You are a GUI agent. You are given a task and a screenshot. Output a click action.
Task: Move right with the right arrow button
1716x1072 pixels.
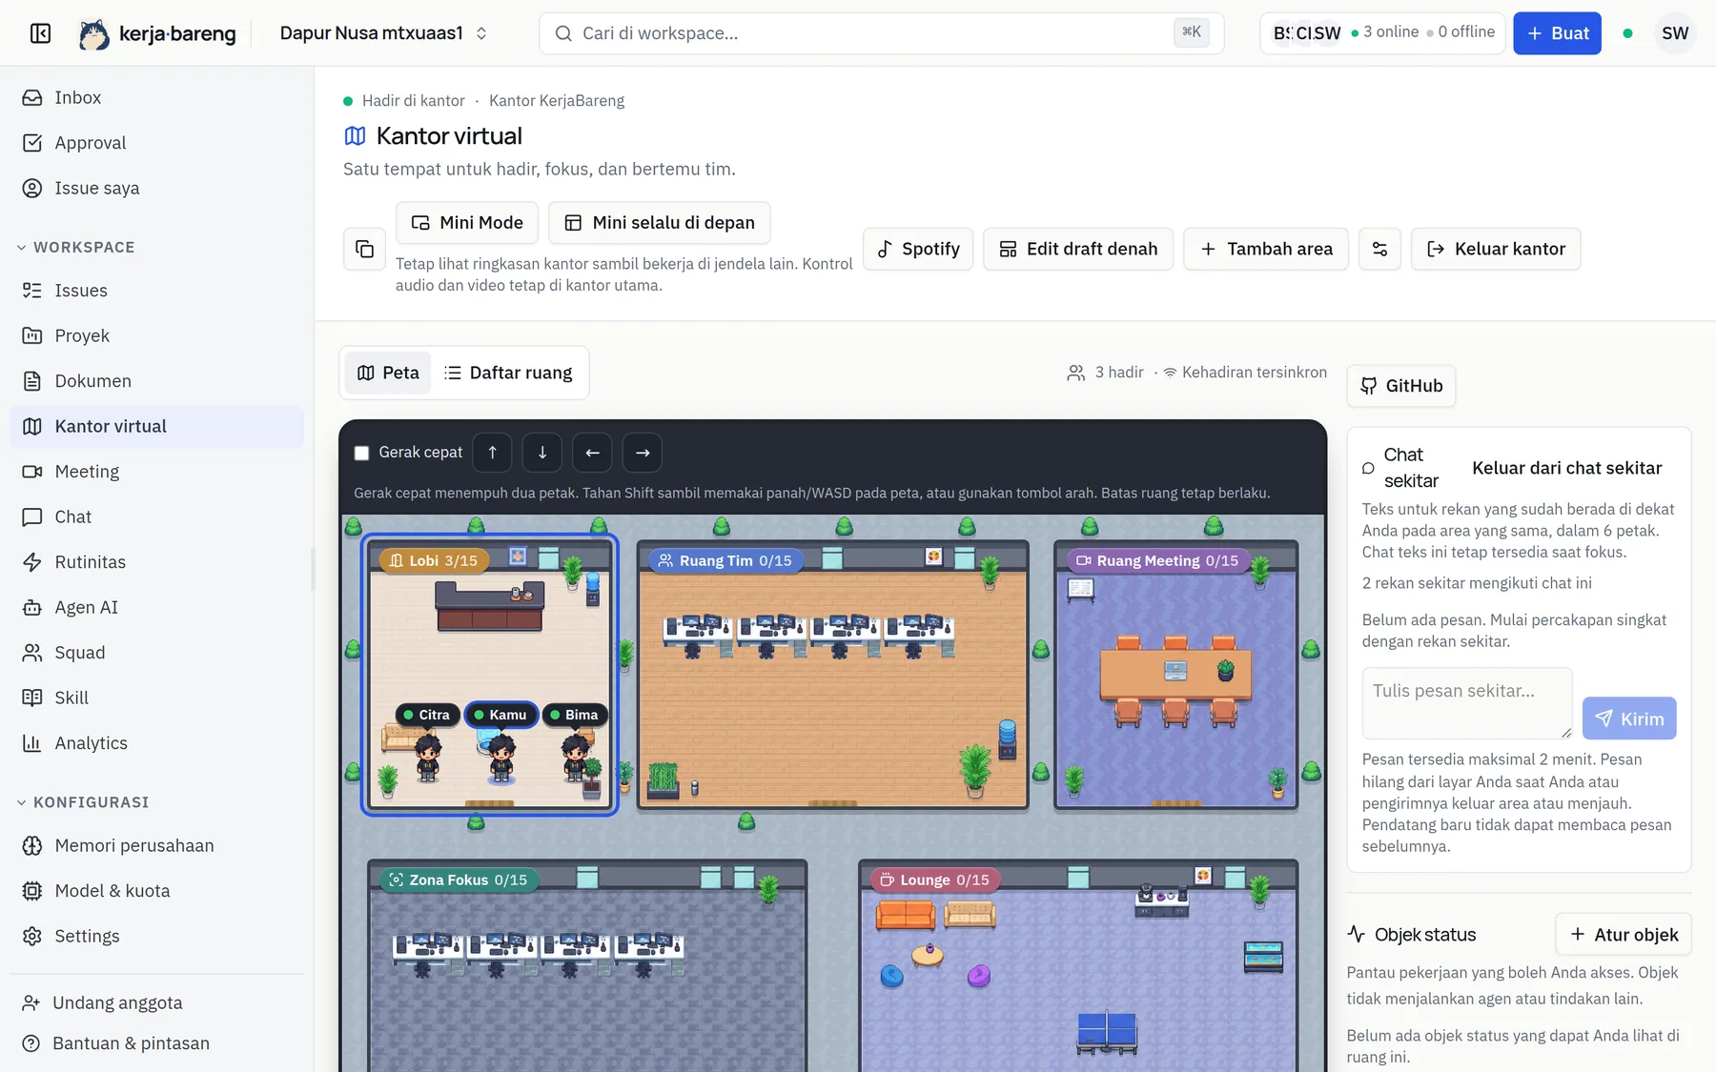point(643,453)
